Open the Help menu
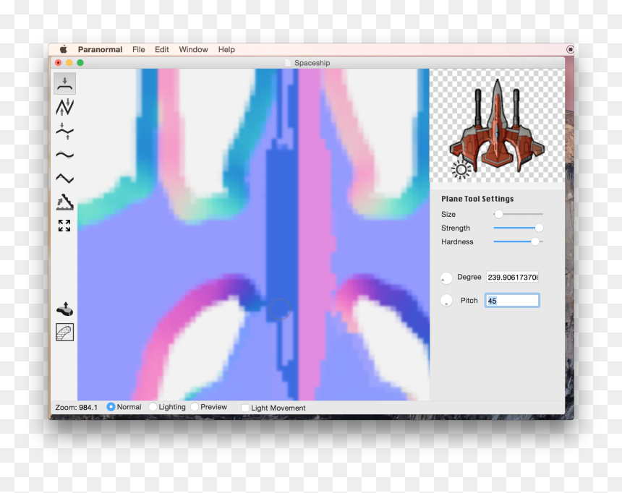Viewport: 622px width, 493px height. point(226,50)
